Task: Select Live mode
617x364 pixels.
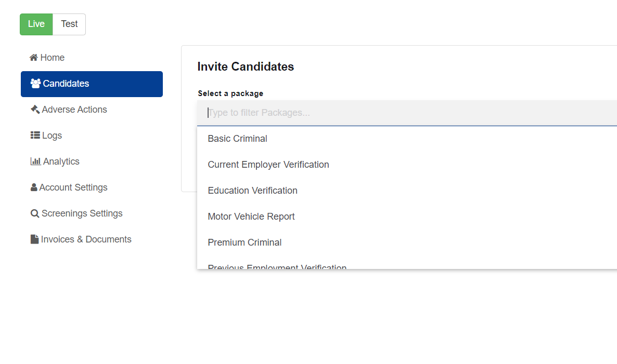Action: pos(36,24)
